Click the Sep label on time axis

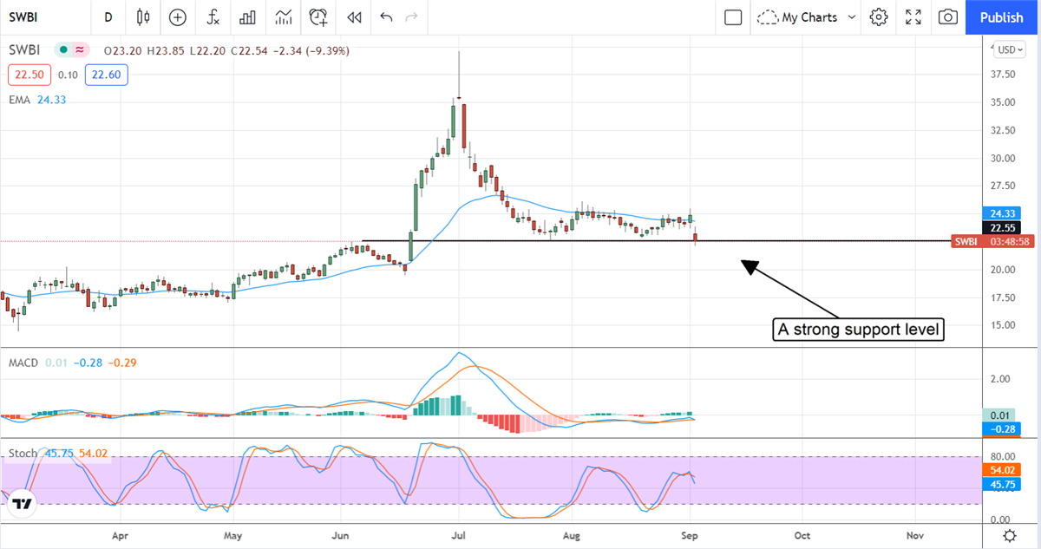click(690, 535)
